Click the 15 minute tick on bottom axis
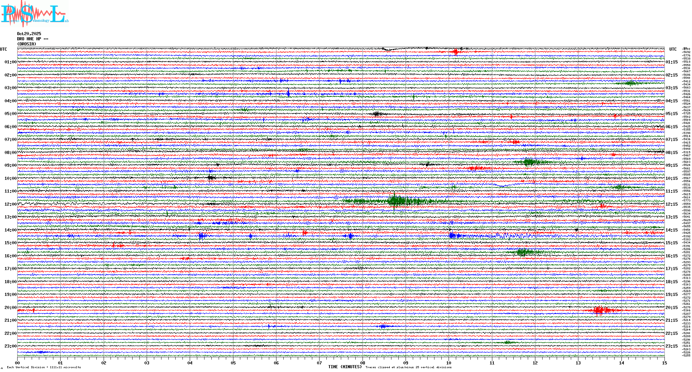This screenshot has height=372, width=692. pos(664,363)
